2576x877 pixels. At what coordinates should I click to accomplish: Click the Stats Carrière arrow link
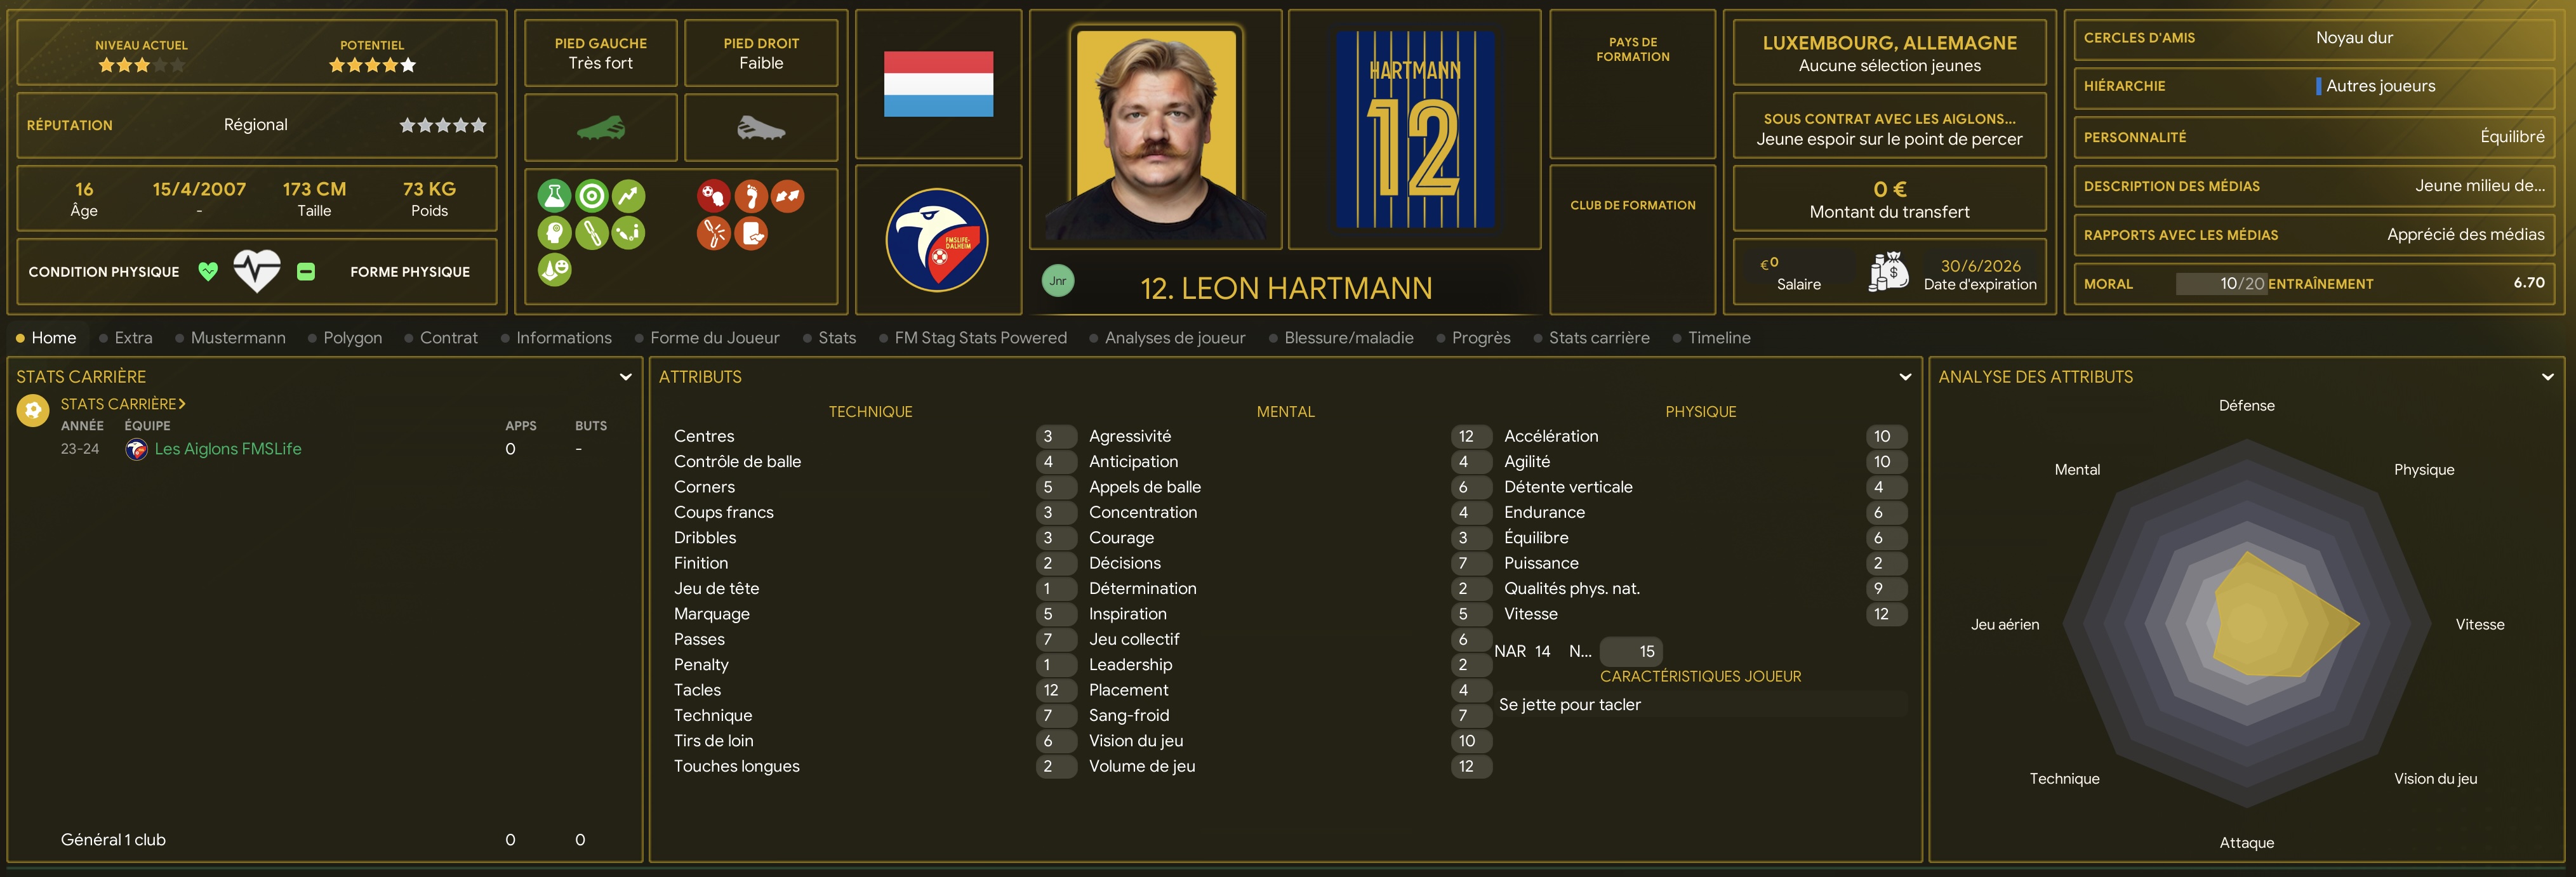(123, 404)
